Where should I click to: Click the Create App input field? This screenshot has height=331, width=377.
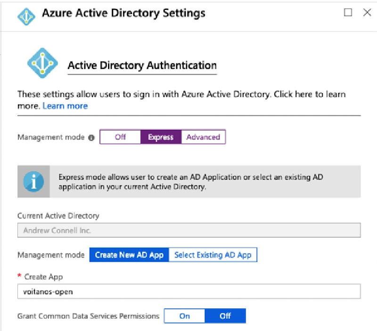coord(188,291)
